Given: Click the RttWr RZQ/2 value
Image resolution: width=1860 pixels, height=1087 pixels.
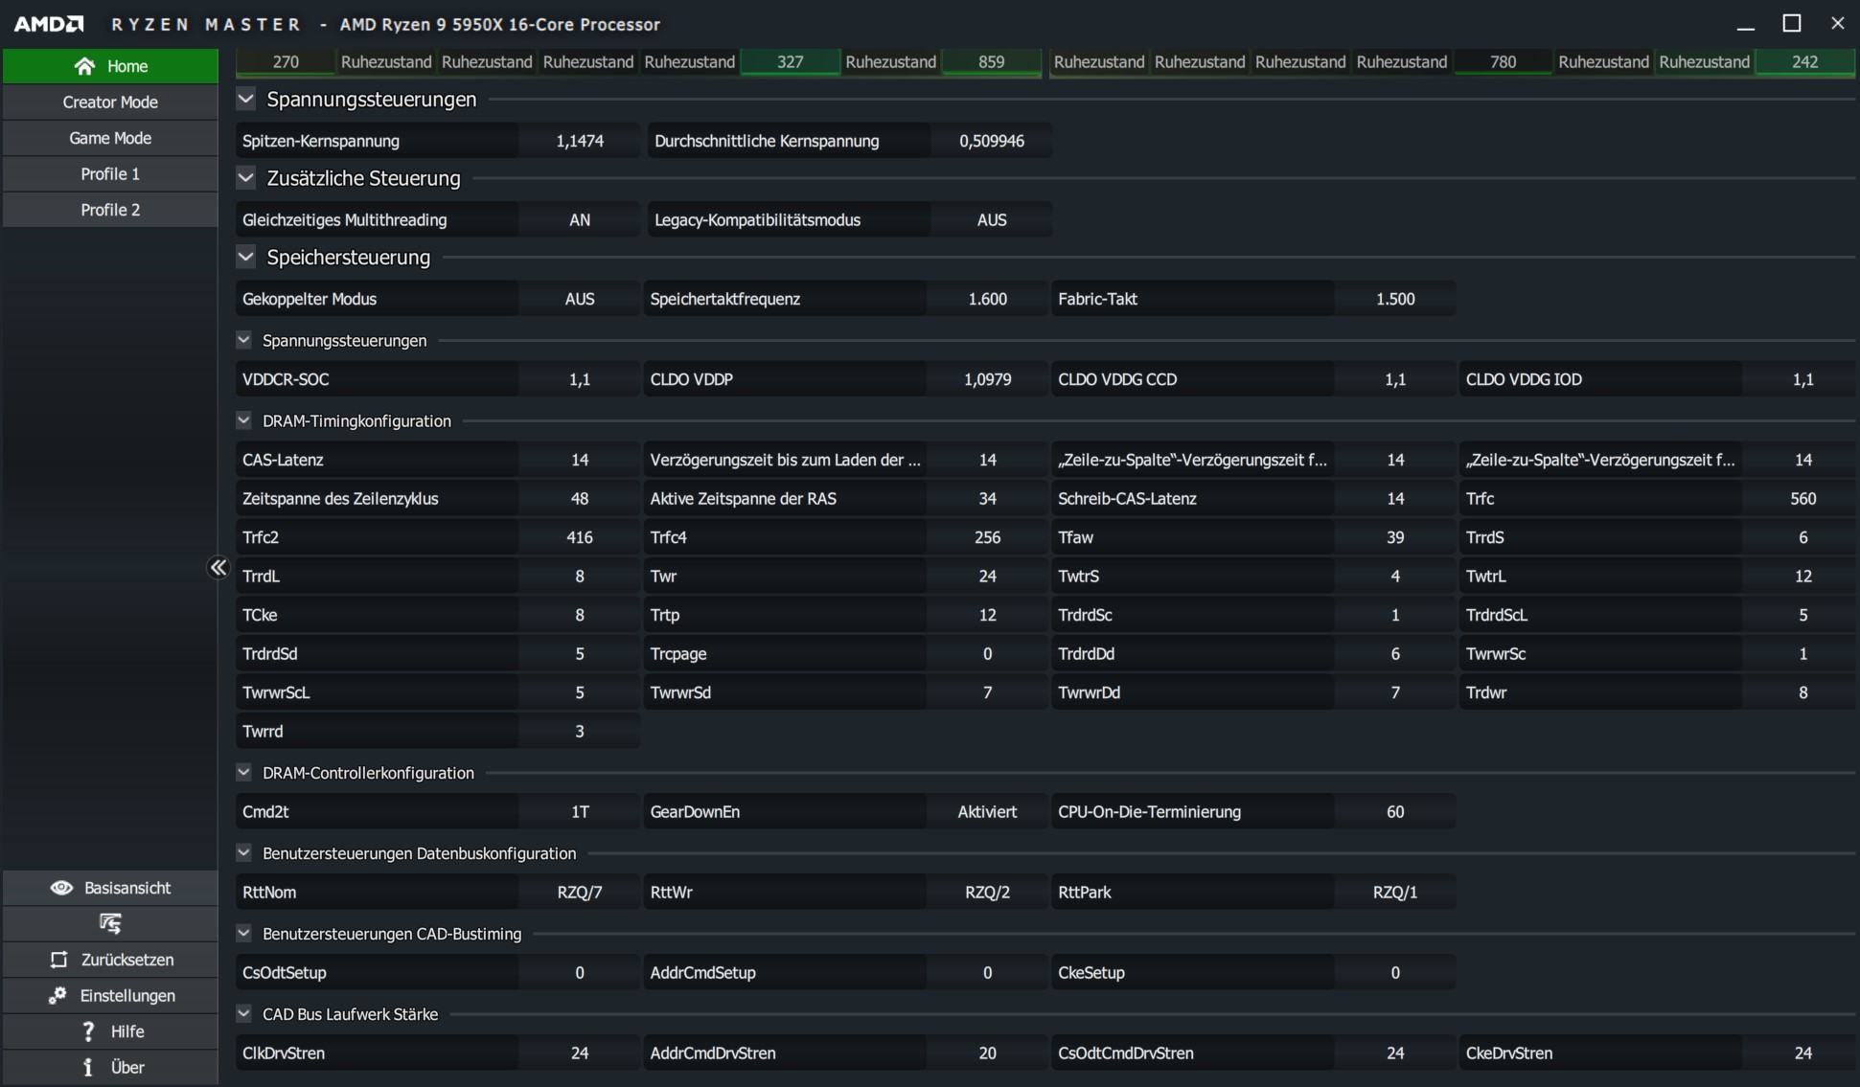Looking at the screenshot, I should 987,893.
